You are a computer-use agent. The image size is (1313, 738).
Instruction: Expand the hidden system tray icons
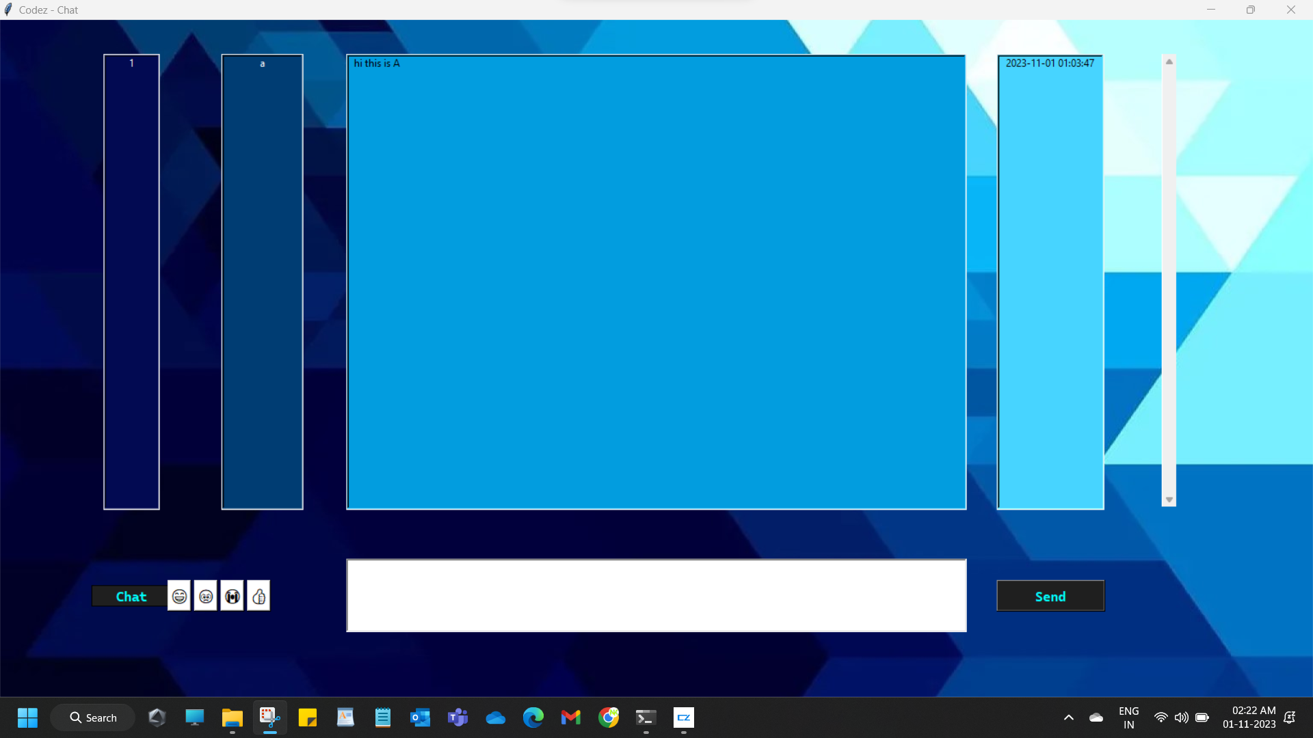pyautogui.click(x=1068, y=717)
